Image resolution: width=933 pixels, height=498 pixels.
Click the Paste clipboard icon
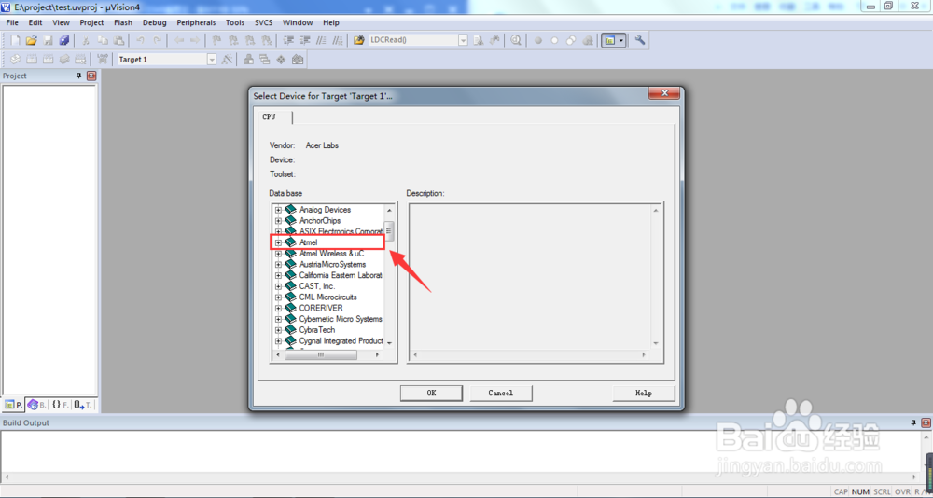click(x=119, y=40)
